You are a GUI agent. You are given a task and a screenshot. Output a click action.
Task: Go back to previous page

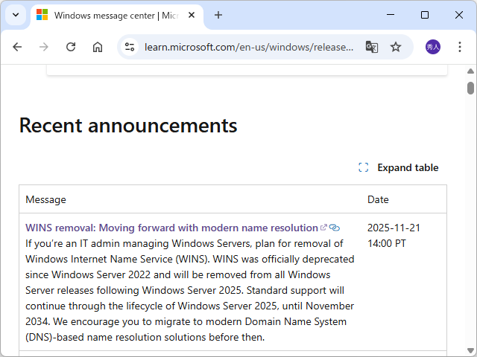point(17,47)
